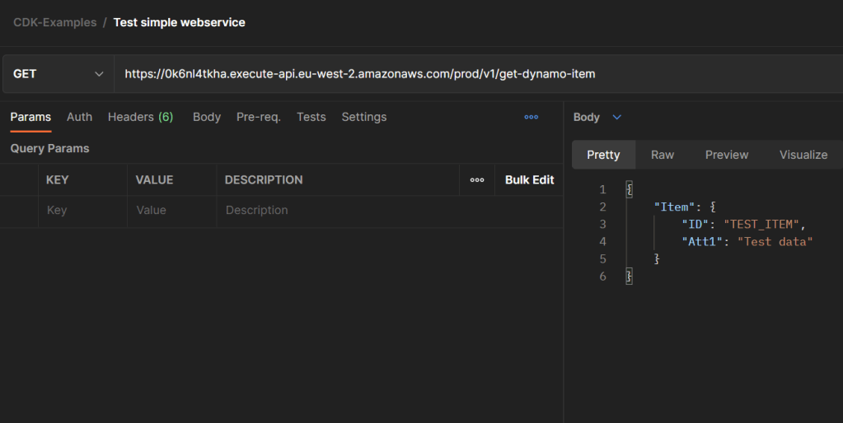Open the Tests tab
This screenshot has height=423, width=843.
click(311, 117)
